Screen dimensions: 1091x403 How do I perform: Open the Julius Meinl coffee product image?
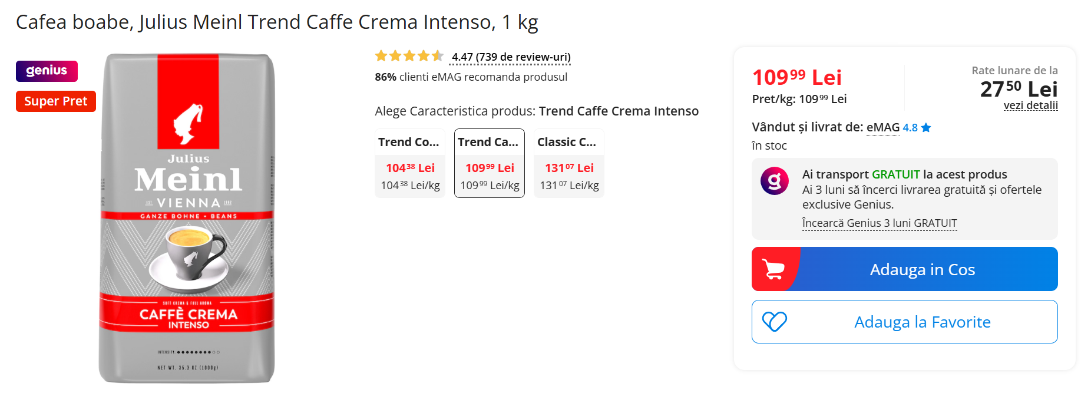[187, 218]
